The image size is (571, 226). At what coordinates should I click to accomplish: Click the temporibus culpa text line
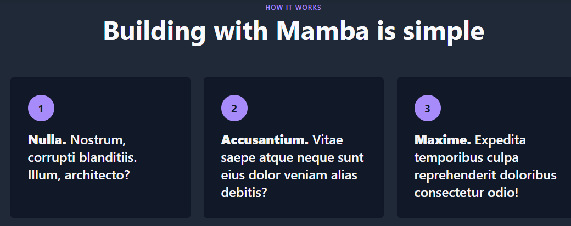pos(467,157)
